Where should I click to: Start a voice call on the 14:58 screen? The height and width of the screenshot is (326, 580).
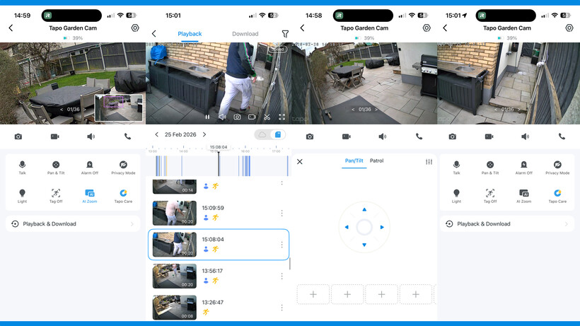[x=419, y=136]
